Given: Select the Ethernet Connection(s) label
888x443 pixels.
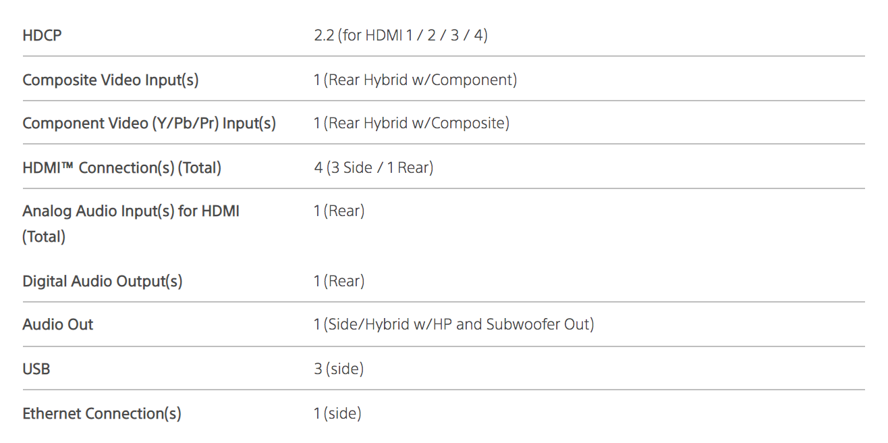Looking at the screenshot, I should click(102, 413).
